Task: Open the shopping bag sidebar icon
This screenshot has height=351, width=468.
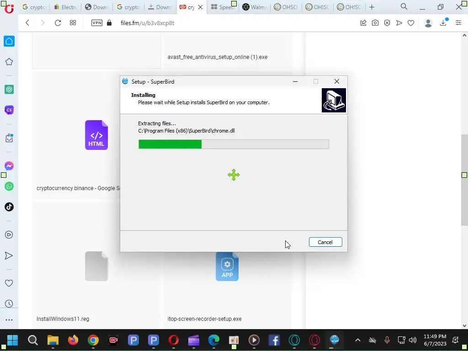Action: tap(9, 138)
